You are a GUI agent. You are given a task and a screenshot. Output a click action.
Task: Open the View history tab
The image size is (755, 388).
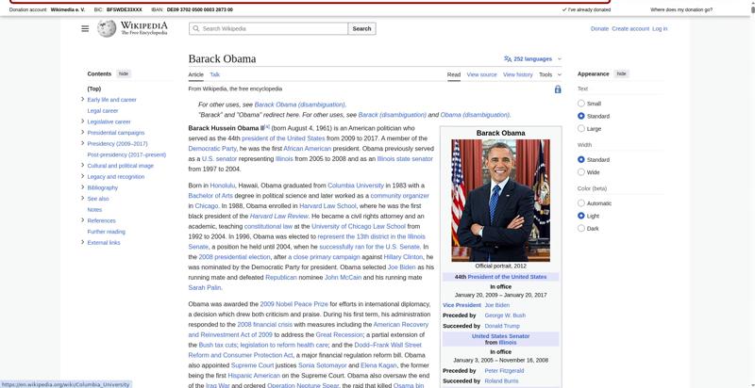click(x=517, y=74)
